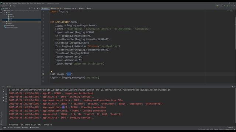The height and width of the screenshot is (132, 236).
Task: Hide the Project tool window
Action: click(x=40, y=8)
